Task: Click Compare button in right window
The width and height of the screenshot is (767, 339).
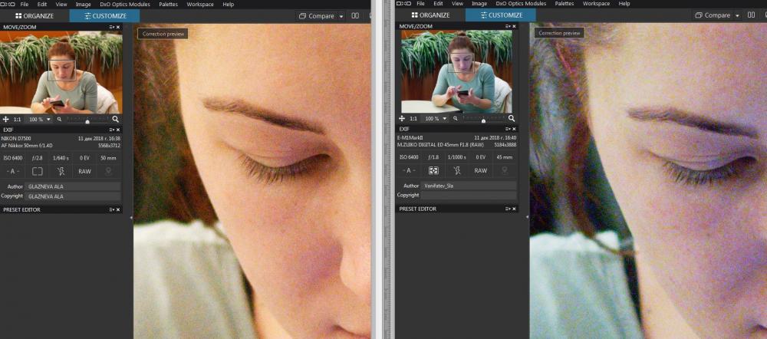Action: click(713, 15)
